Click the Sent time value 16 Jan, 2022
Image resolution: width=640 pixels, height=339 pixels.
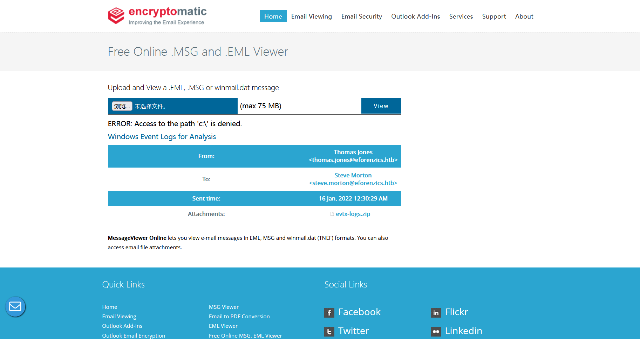click(x=353, y=198)
